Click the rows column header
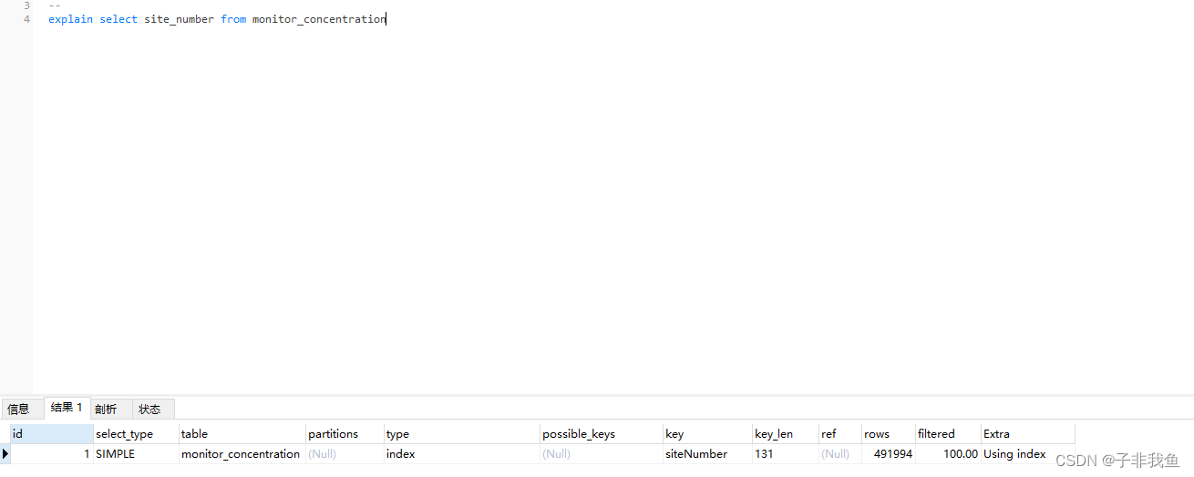 pyautogui.click(x=889, y=434)
